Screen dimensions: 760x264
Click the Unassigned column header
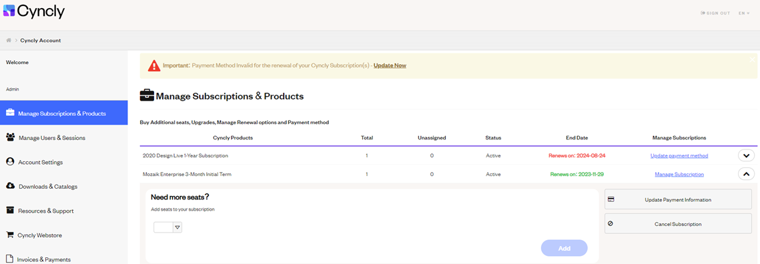coord(431,137)
